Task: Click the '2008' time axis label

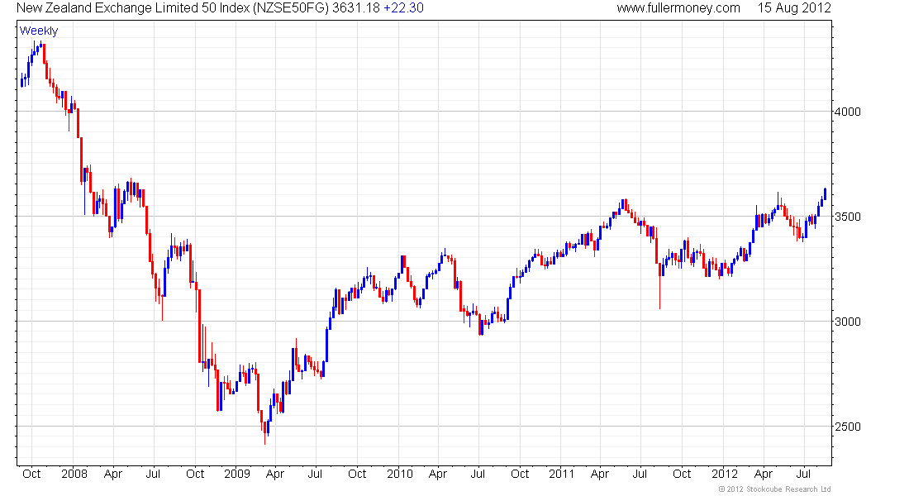Action: (74, 474)
